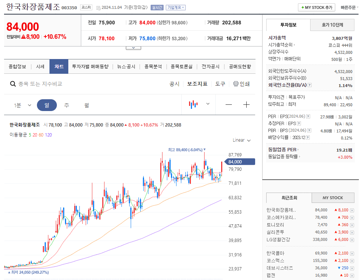
Task: Zoom in chart with plus icon
Action: (x=246, y=105)
